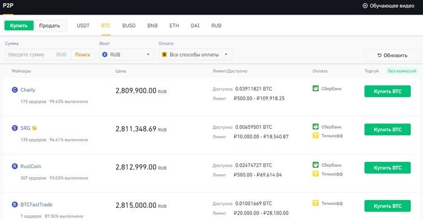This screenshot has height=220, width=423.
Task: Click SRG avatar icon
Action: 15,128
